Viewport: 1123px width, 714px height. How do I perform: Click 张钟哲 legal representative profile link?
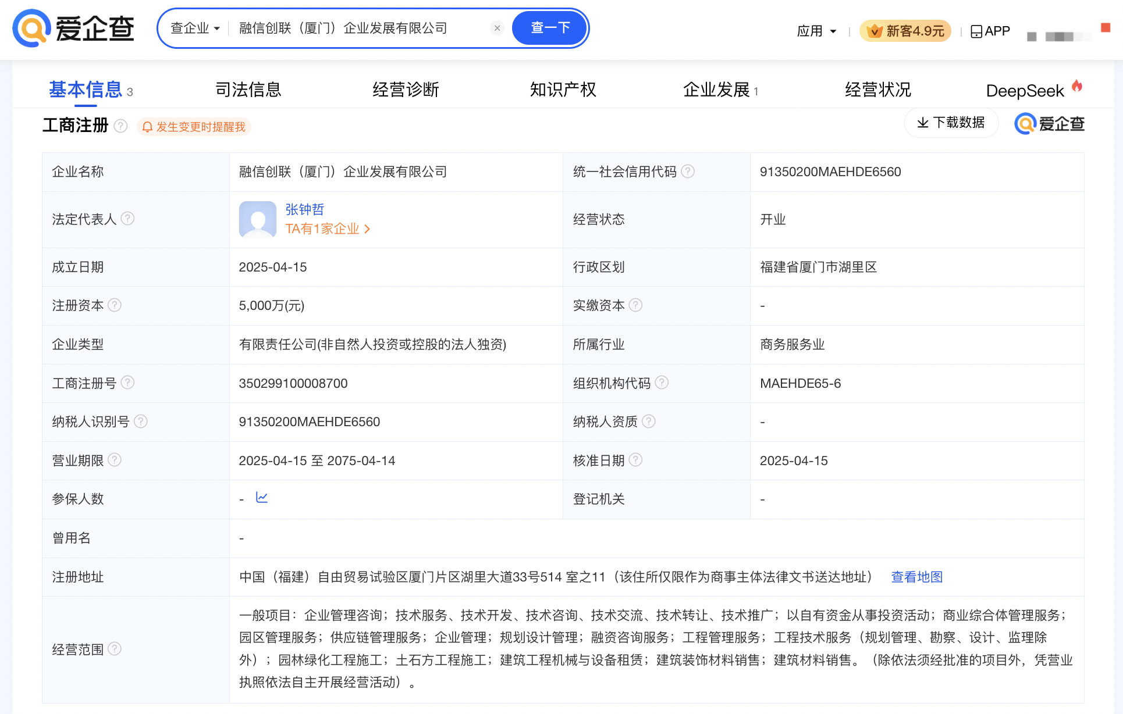(x=305, y=209)
